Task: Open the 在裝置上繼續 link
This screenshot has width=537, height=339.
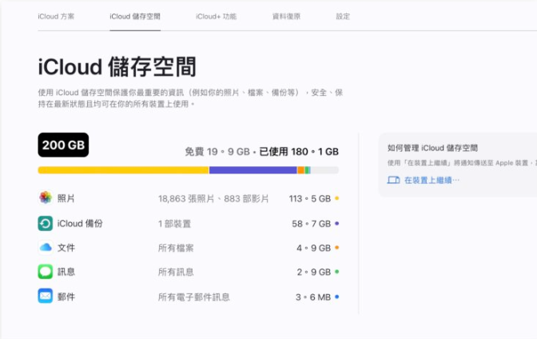Action: [x=432, y=180]
